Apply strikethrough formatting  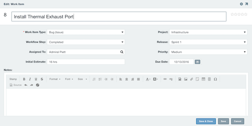click(42, 79)
